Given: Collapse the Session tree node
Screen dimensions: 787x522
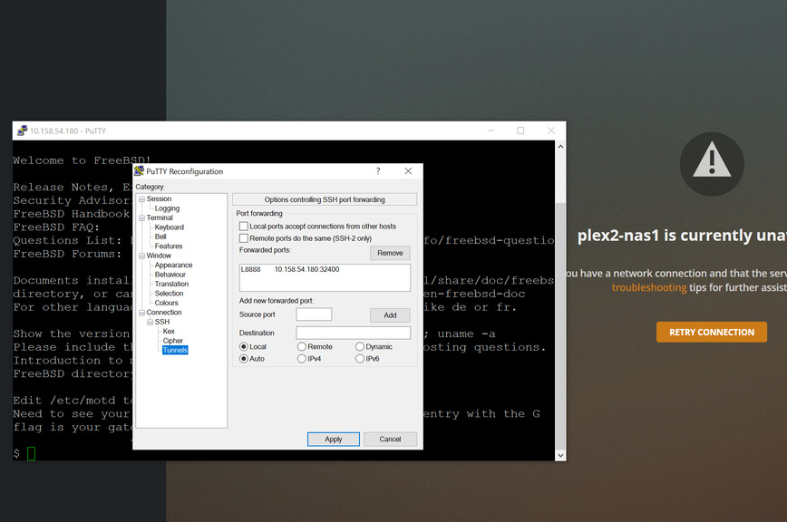Looking at the screenshot, I should (x=142, y=199).
